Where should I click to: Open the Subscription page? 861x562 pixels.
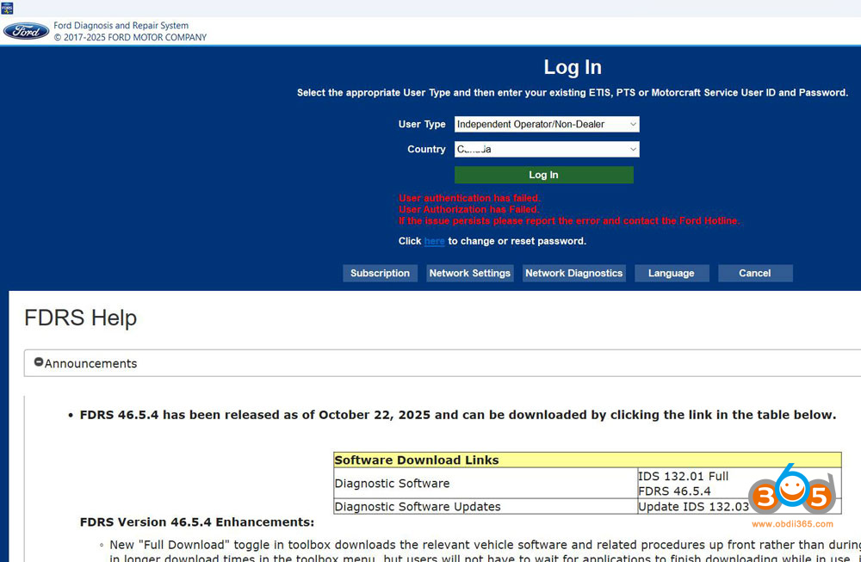click(380, 274)
